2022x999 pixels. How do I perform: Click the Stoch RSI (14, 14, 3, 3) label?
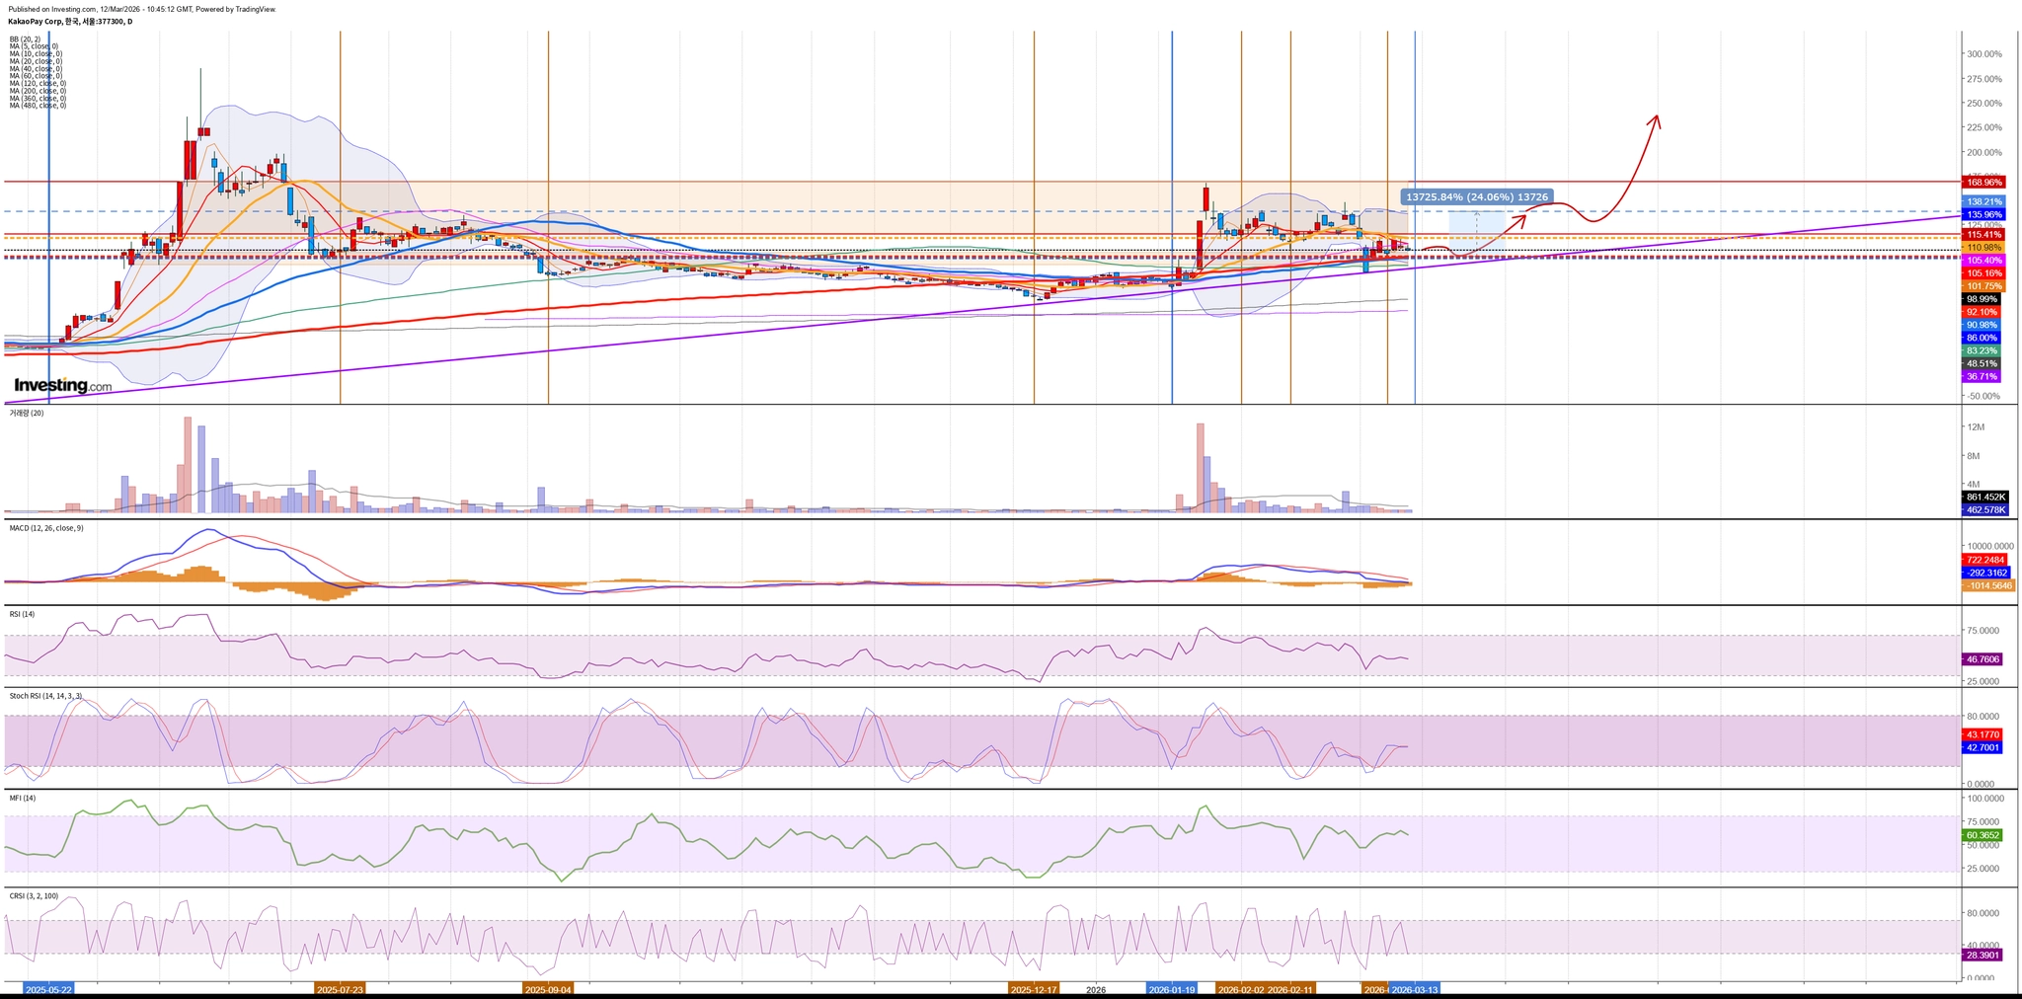point(46,696)
